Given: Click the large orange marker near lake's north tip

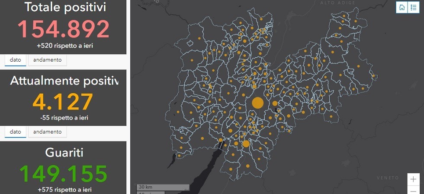Looking at the screenshot, I should (246, 144).
